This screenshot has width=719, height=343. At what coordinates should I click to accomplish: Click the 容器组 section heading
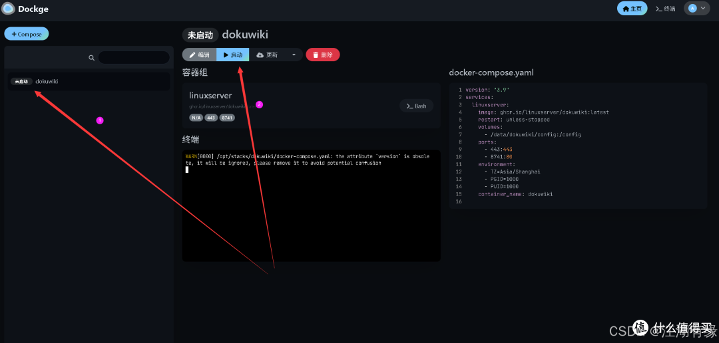[x=195, y=72]
